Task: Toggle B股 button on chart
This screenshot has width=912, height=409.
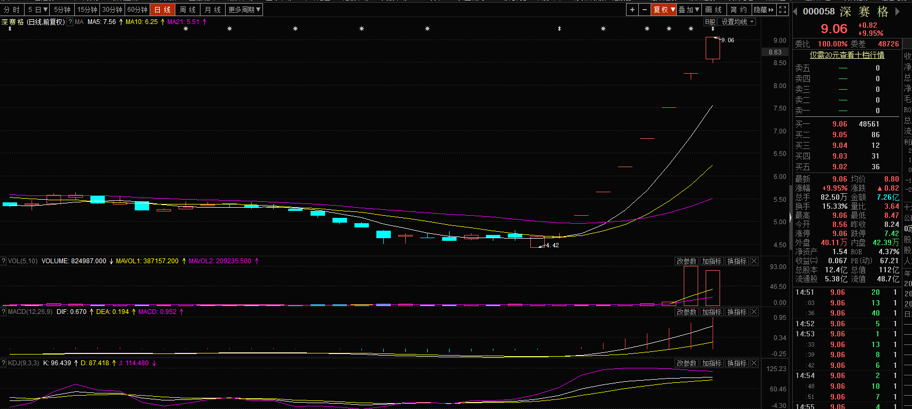Action: coord(710,22)
